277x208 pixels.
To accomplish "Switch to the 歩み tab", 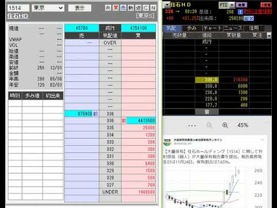I will [192, 28].
